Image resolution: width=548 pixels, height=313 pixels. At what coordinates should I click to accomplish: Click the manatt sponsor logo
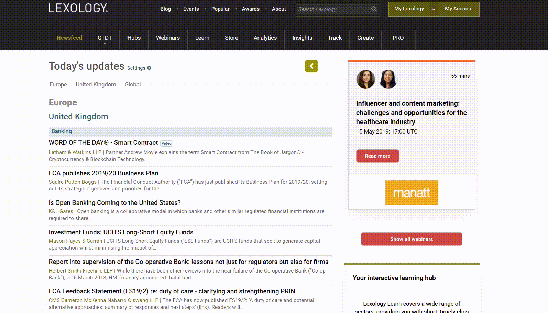click(412, 193)
